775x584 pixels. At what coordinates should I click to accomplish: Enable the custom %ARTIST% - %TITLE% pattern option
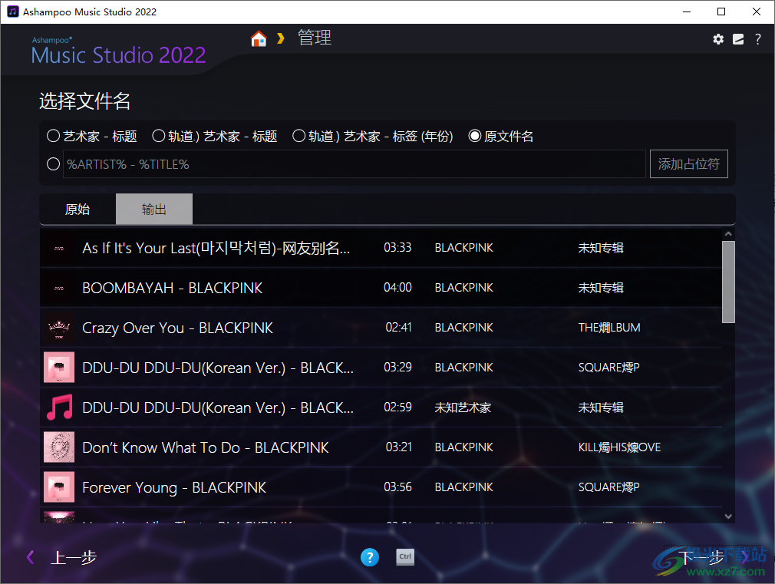coord(53,163)
